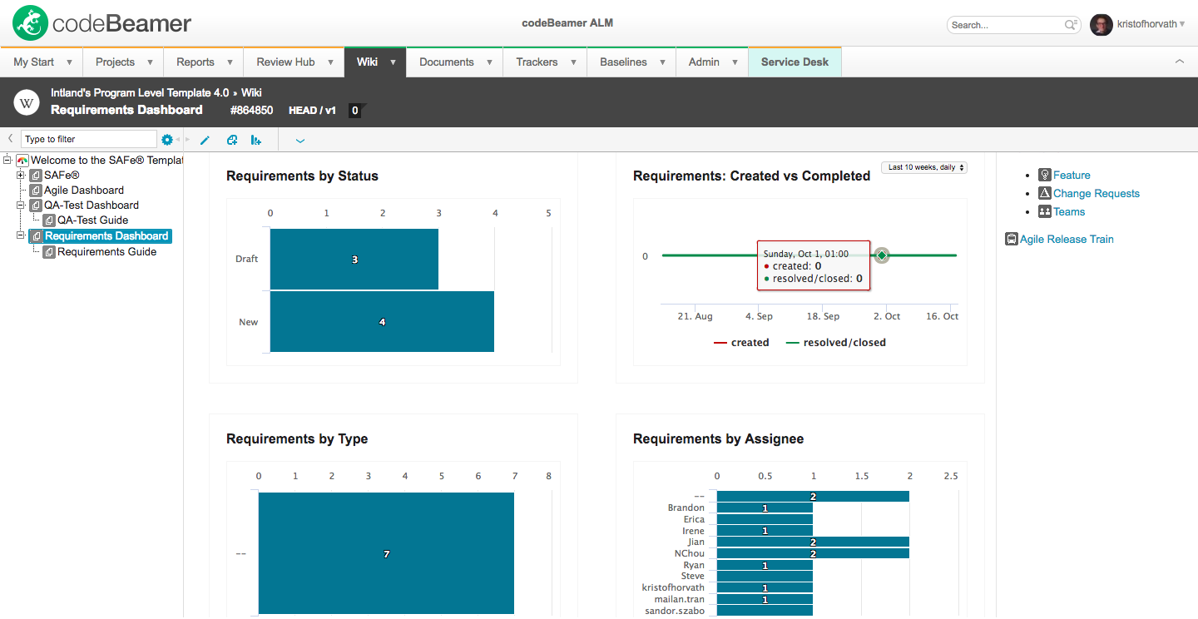Click the 'Requirements by Assignee' heading
The image size is (1198, 619).
tap(718, 439)
